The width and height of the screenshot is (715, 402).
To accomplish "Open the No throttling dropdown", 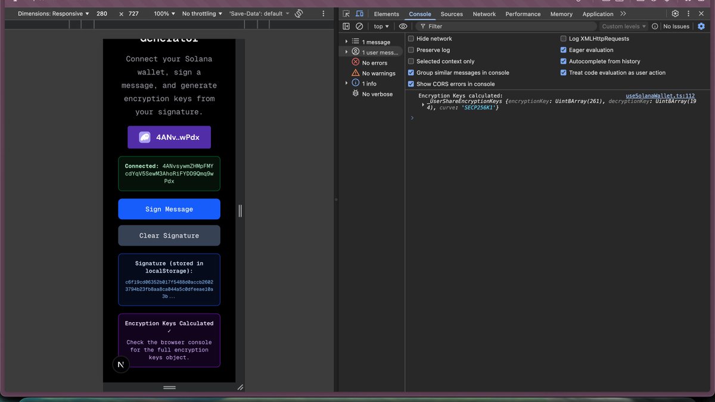I will 203,13.
